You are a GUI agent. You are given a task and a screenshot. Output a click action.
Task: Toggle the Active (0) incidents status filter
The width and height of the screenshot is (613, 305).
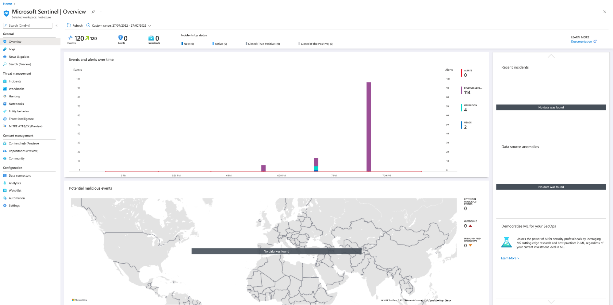(220, 44)
